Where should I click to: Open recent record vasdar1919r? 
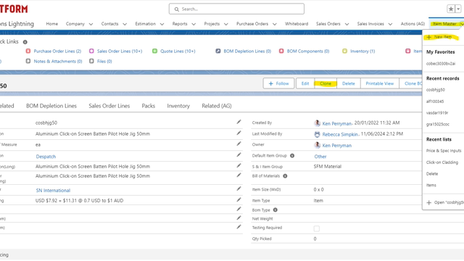pyautogui.click(x=437, y=113)
